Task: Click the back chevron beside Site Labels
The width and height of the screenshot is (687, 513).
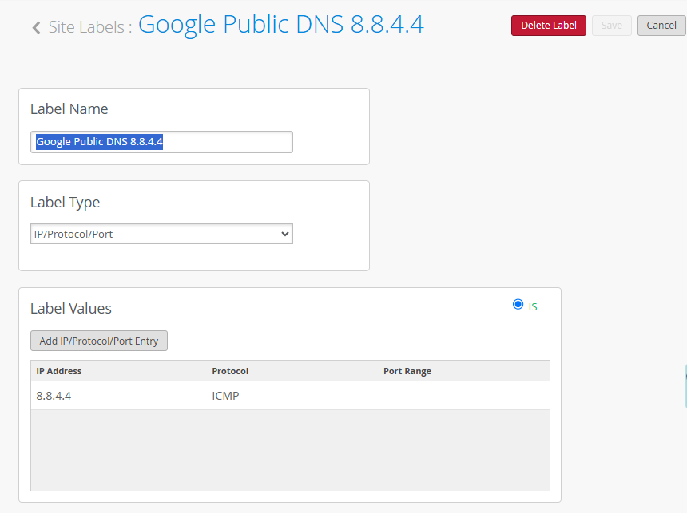Action: (x=37, y=28)
